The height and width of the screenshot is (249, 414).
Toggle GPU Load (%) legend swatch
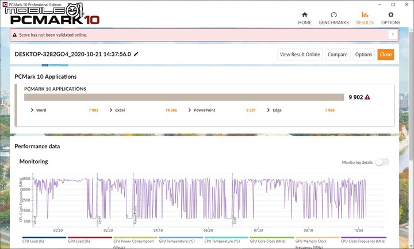pyautogui.click(x=90, y=237)
